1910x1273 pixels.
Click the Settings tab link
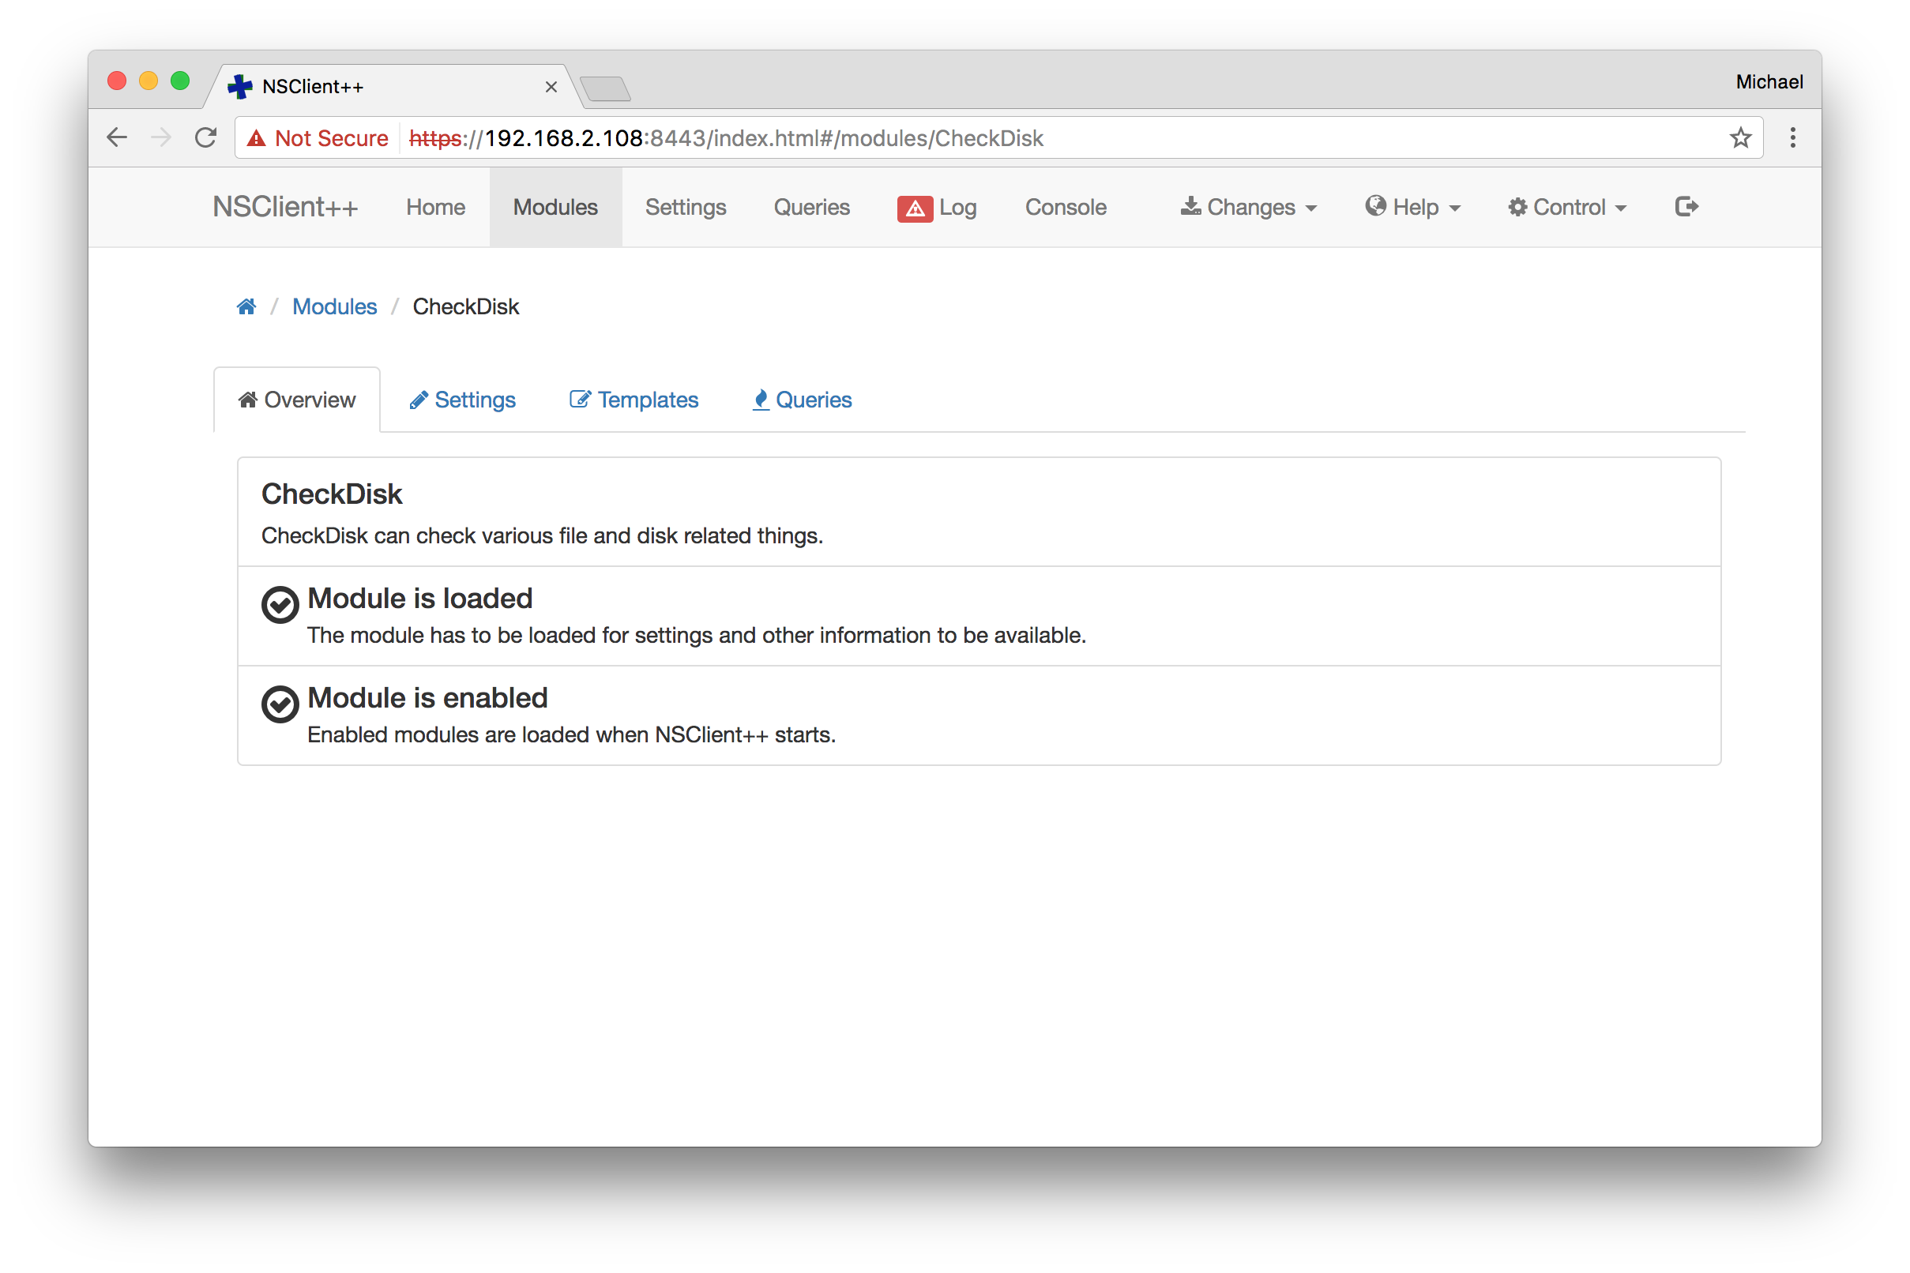pos(466,400)
